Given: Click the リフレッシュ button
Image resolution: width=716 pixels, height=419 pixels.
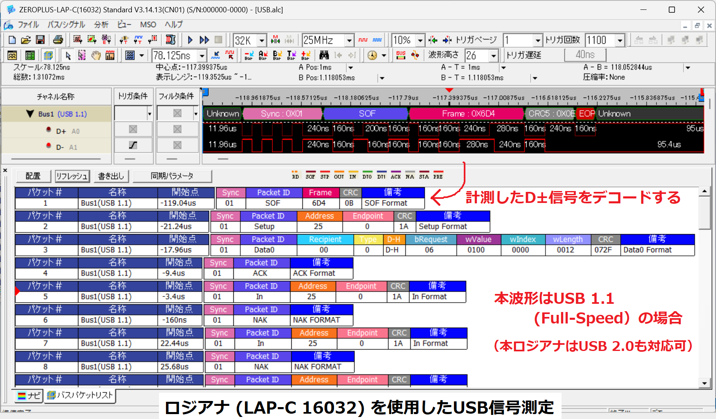Looking at the screenshot, I should pos(72,176).
